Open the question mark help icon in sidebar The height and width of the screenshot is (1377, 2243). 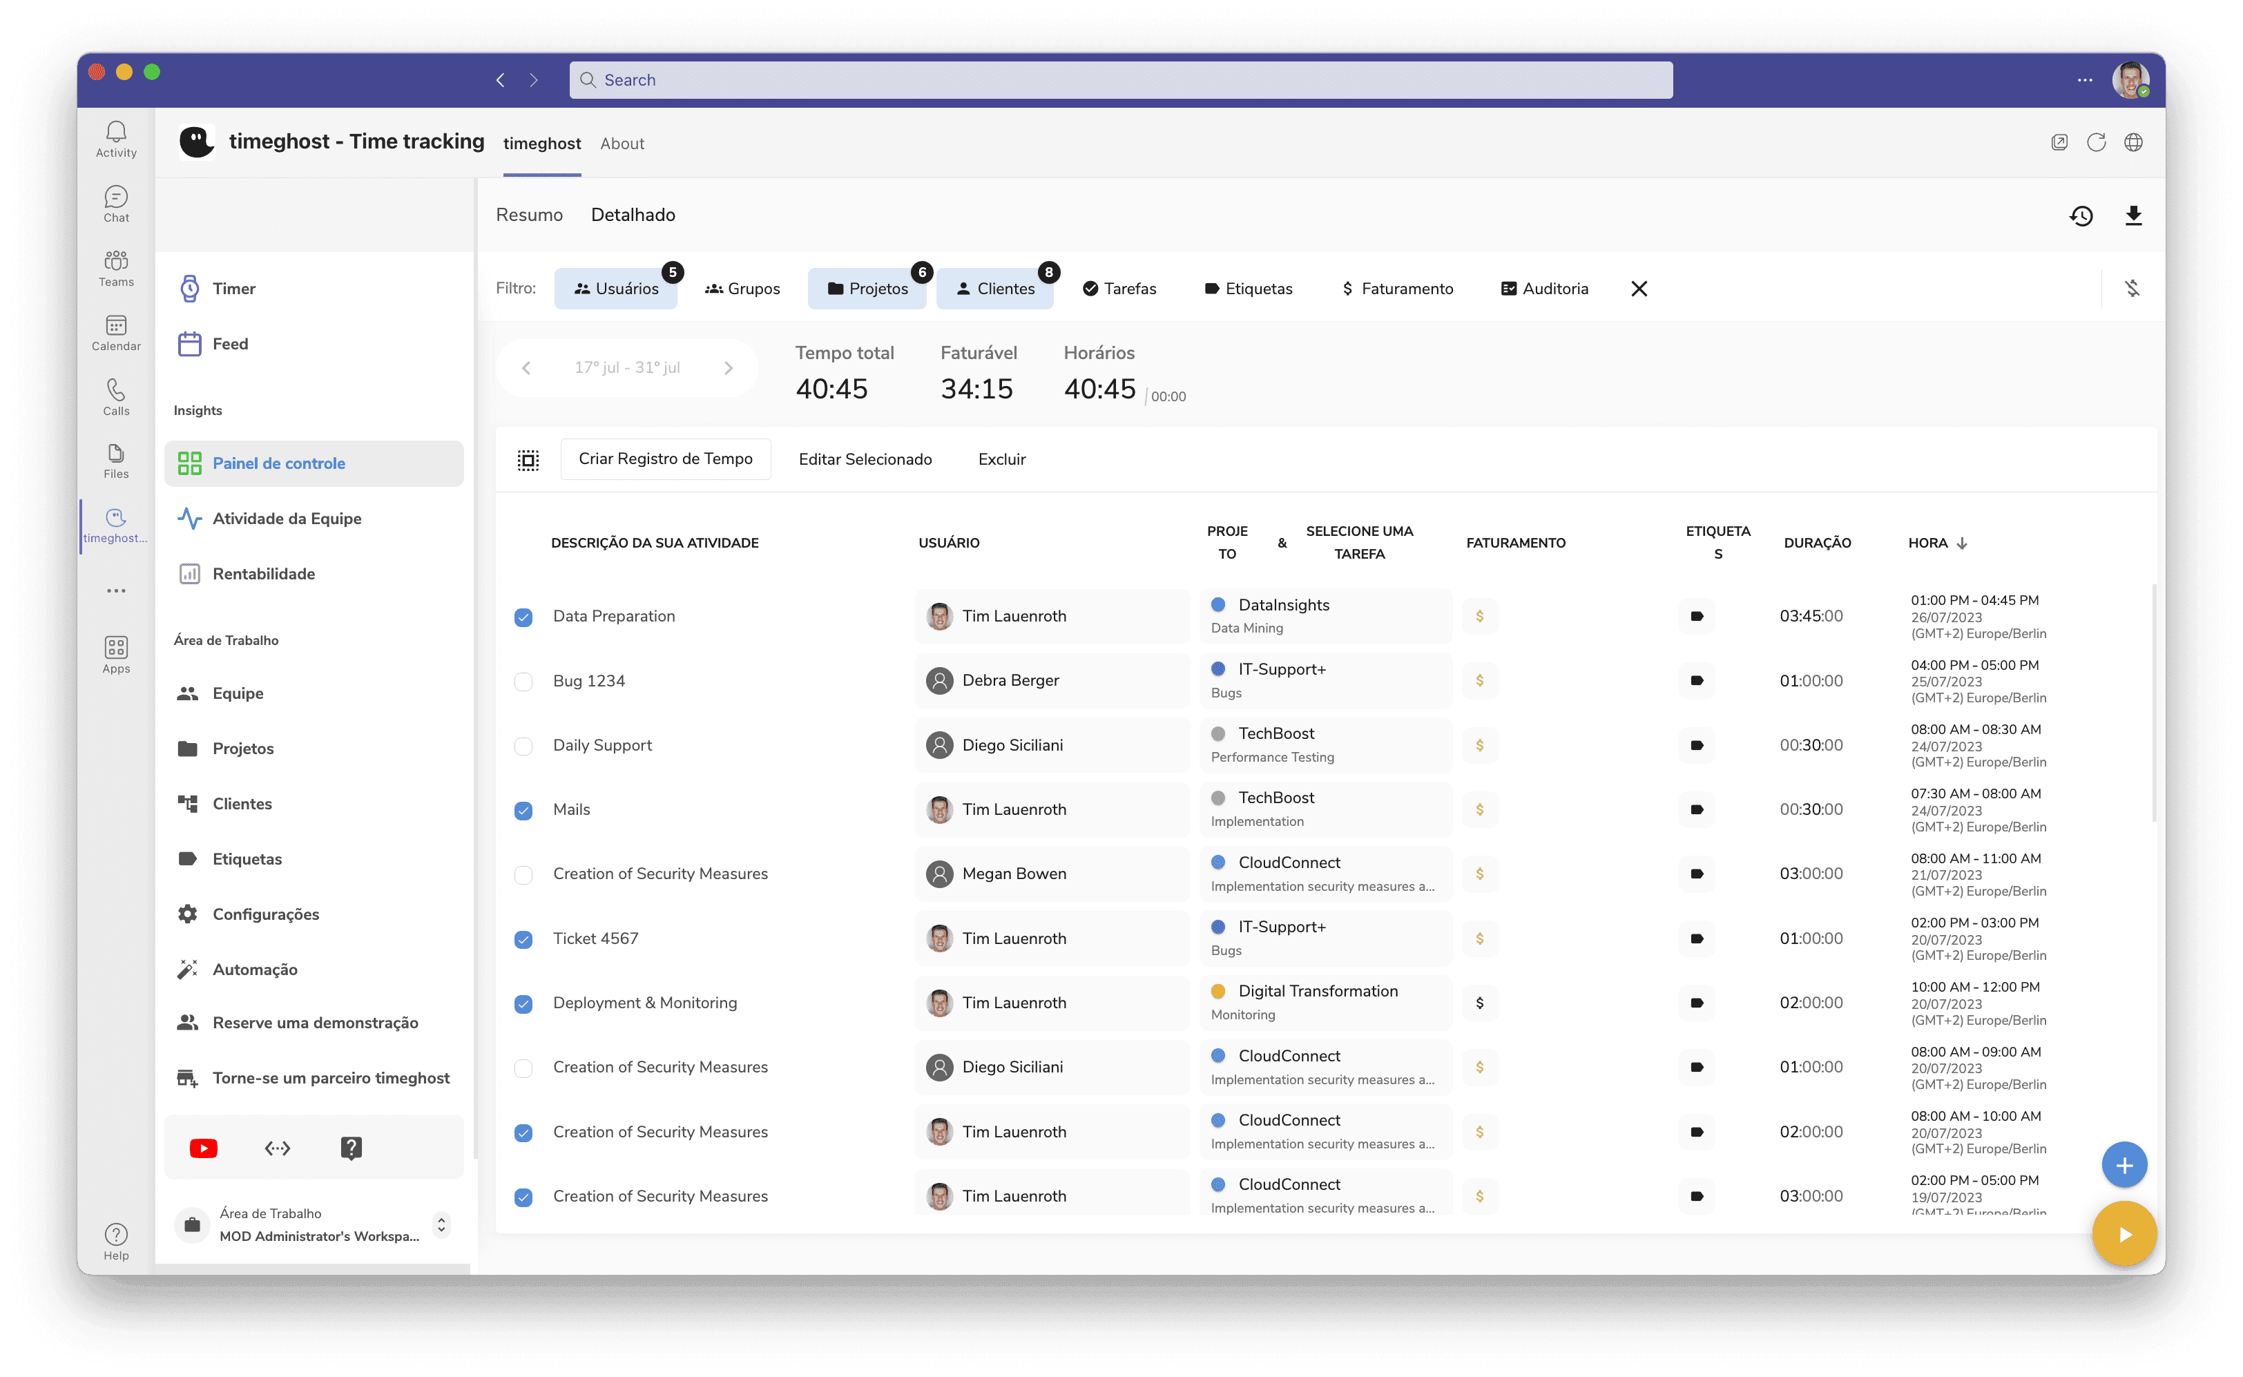click(x=351, y=1148)
